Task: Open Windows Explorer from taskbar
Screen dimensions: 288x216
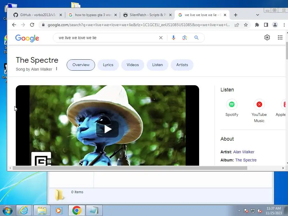Action: click(42, 210)
